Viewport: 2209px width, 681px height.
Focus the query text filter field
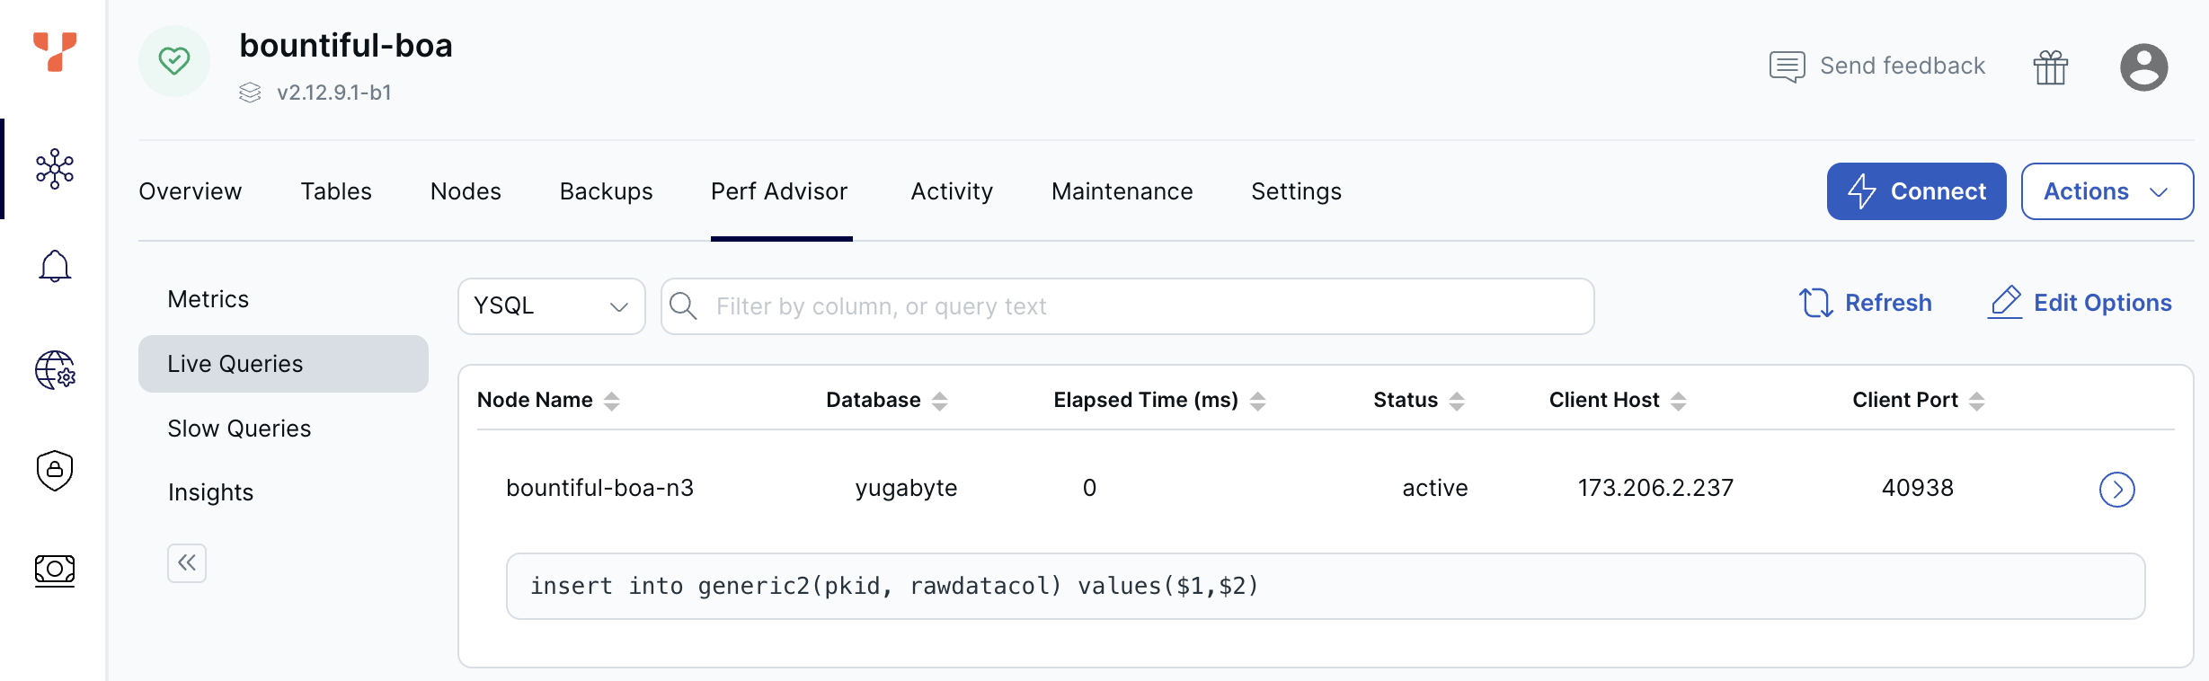1141,306
